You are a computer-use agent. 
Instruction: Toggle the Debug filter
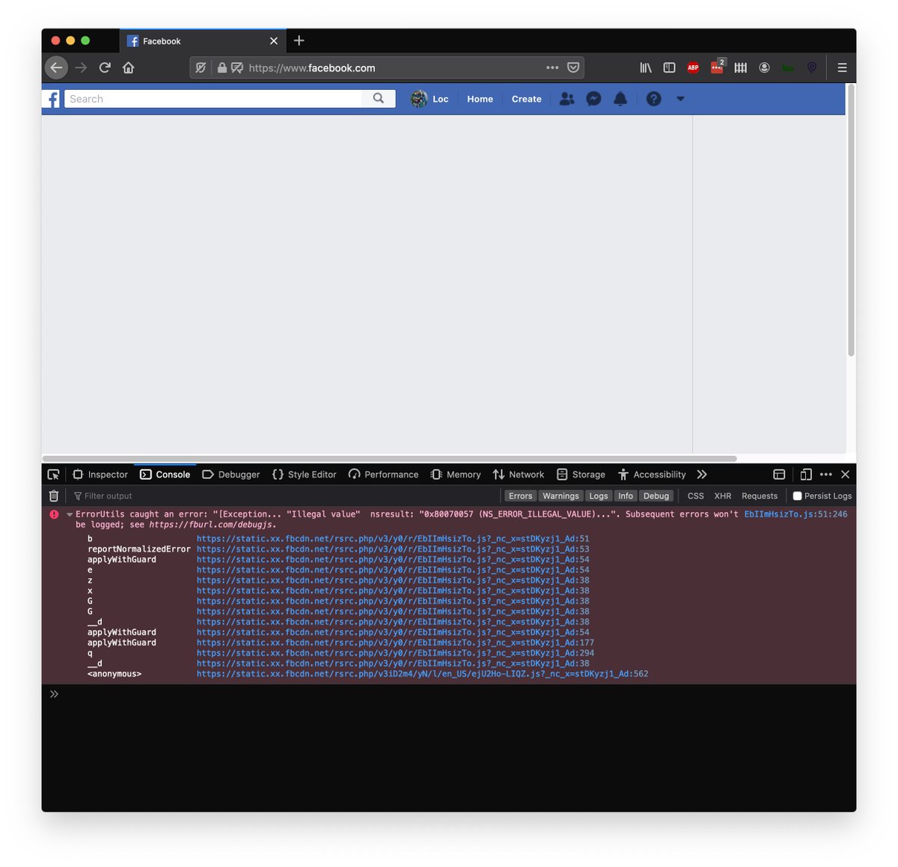click(656, 496)
